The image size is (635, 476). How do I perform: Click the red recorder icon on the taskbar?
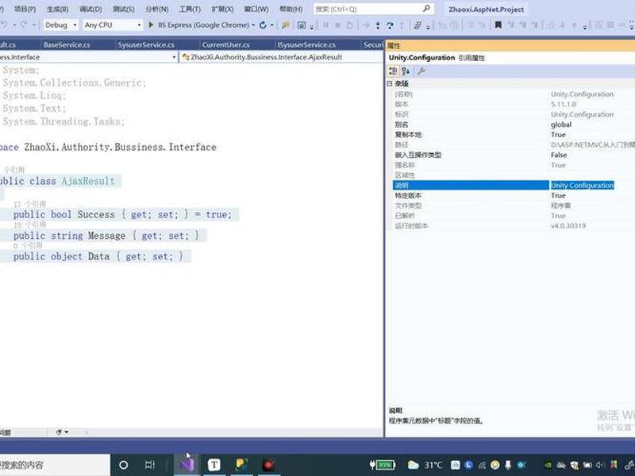point(268,465)
